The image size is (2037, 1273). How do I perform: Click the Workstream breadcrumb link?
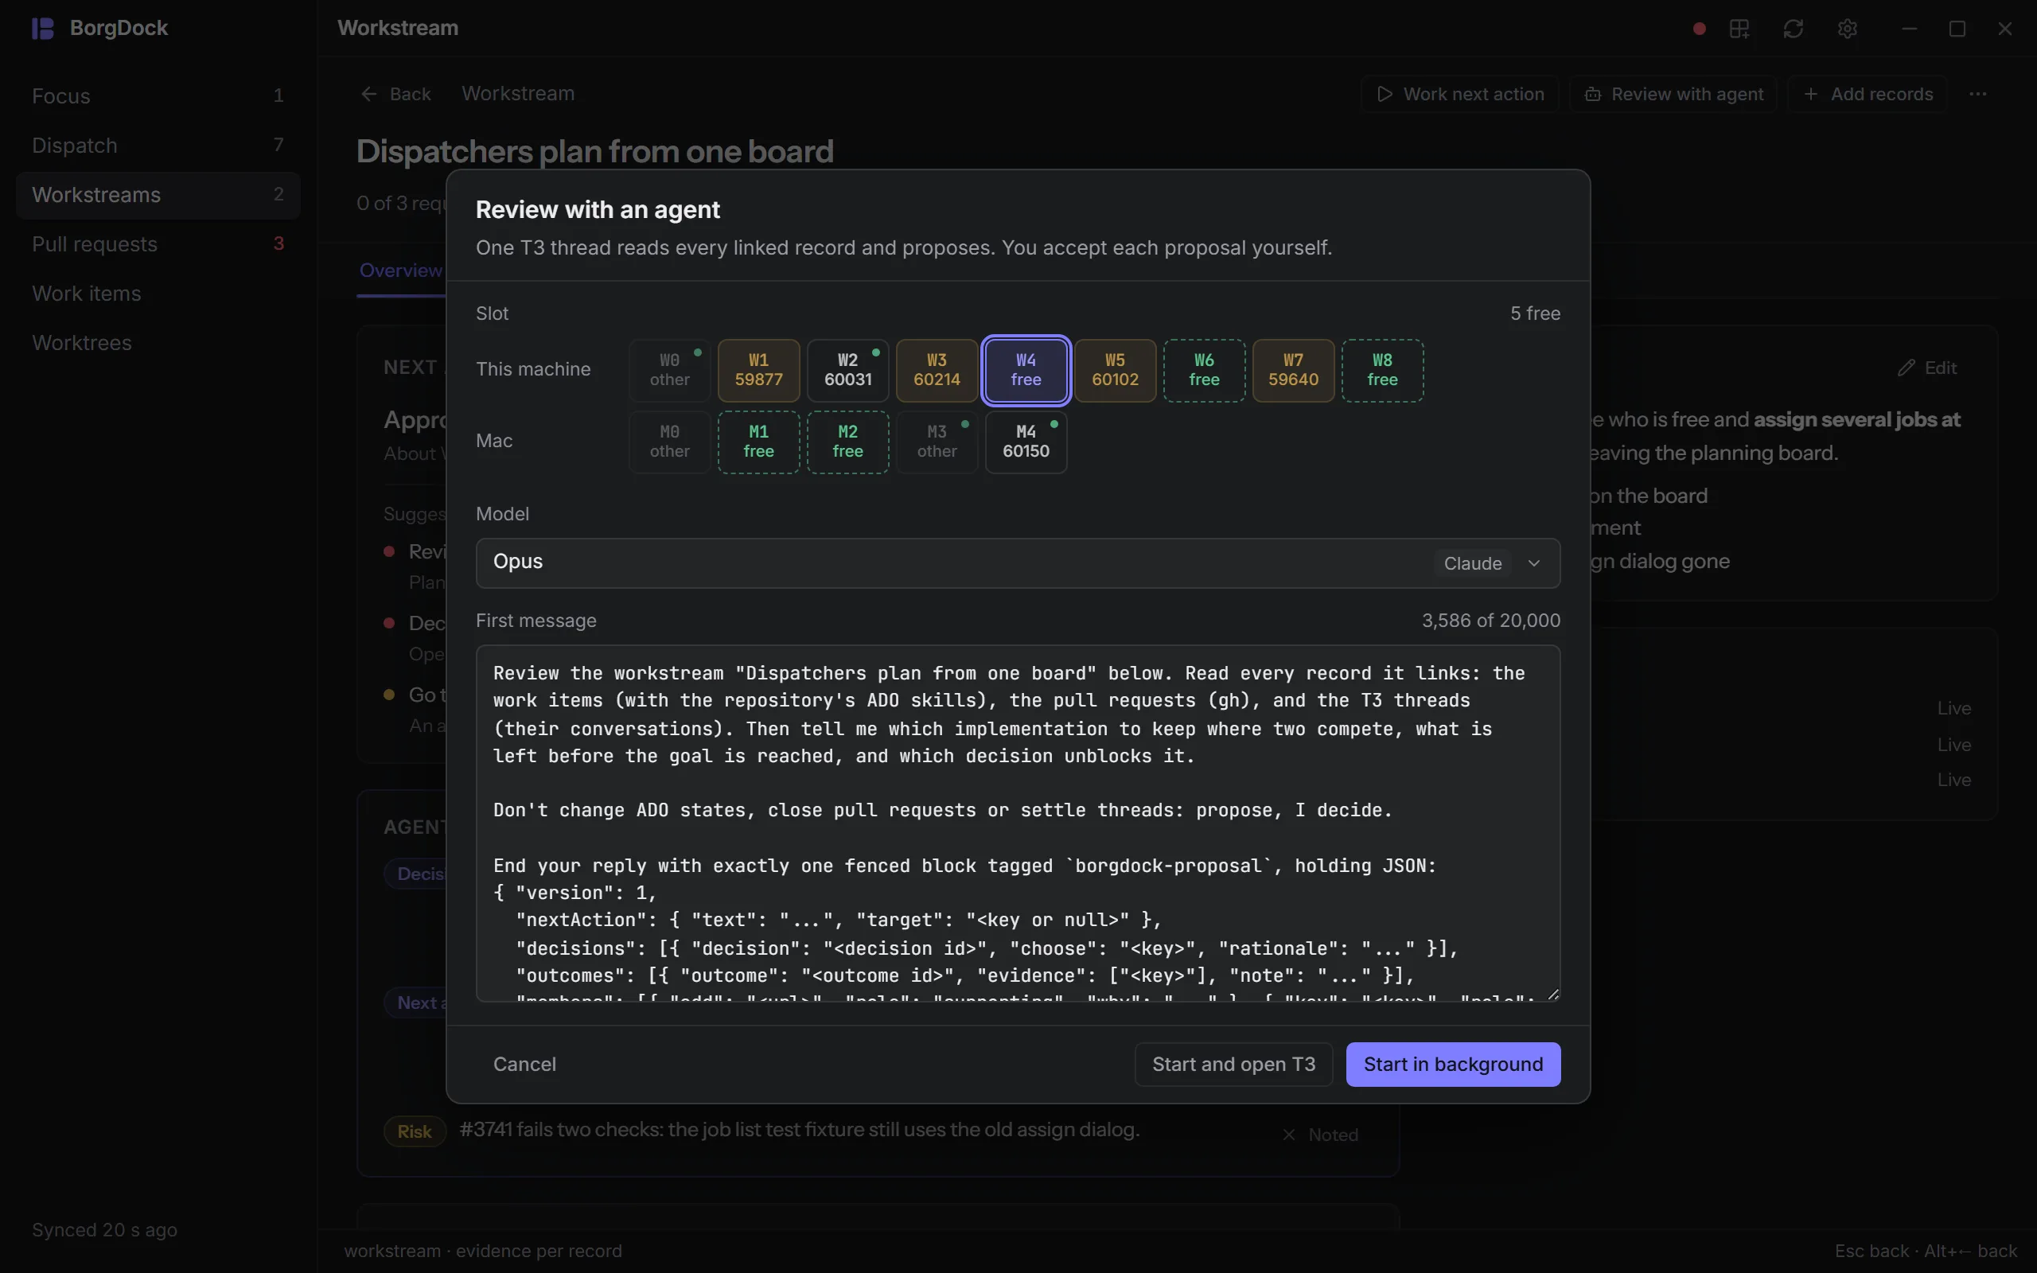pyautogui.click(x=518, y=93)
